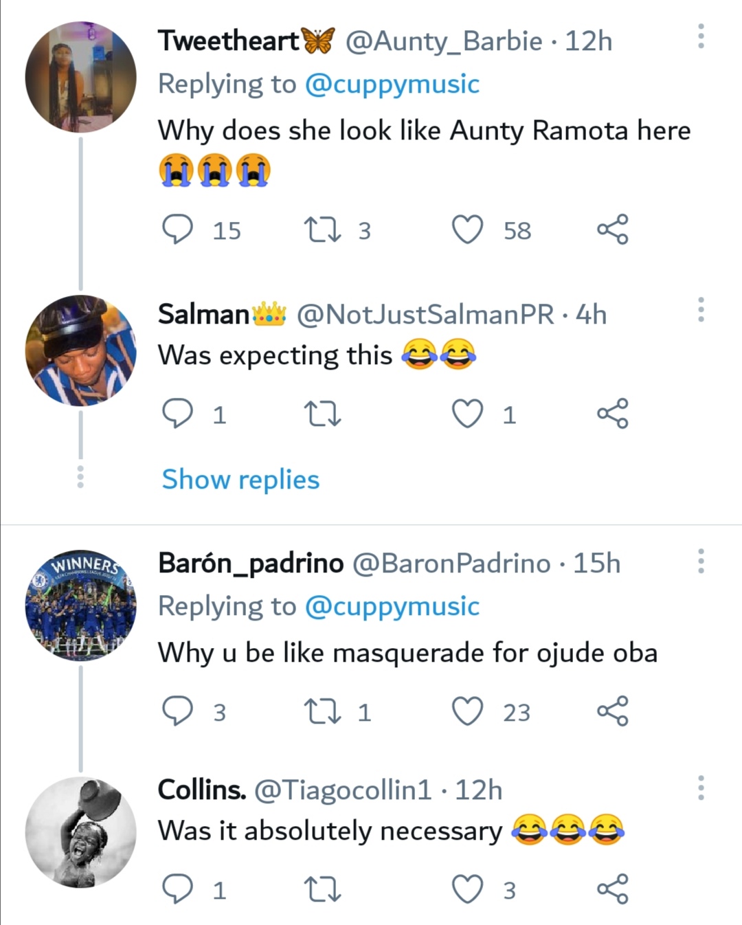Like Aunty_Barbie's tweet with 58 likes
This screenshot has width=742, height=925.
(467, 230)
